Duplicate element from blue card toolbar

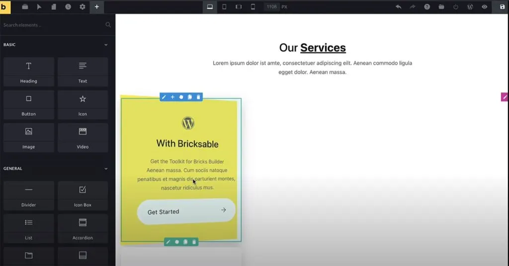(190, 97)
